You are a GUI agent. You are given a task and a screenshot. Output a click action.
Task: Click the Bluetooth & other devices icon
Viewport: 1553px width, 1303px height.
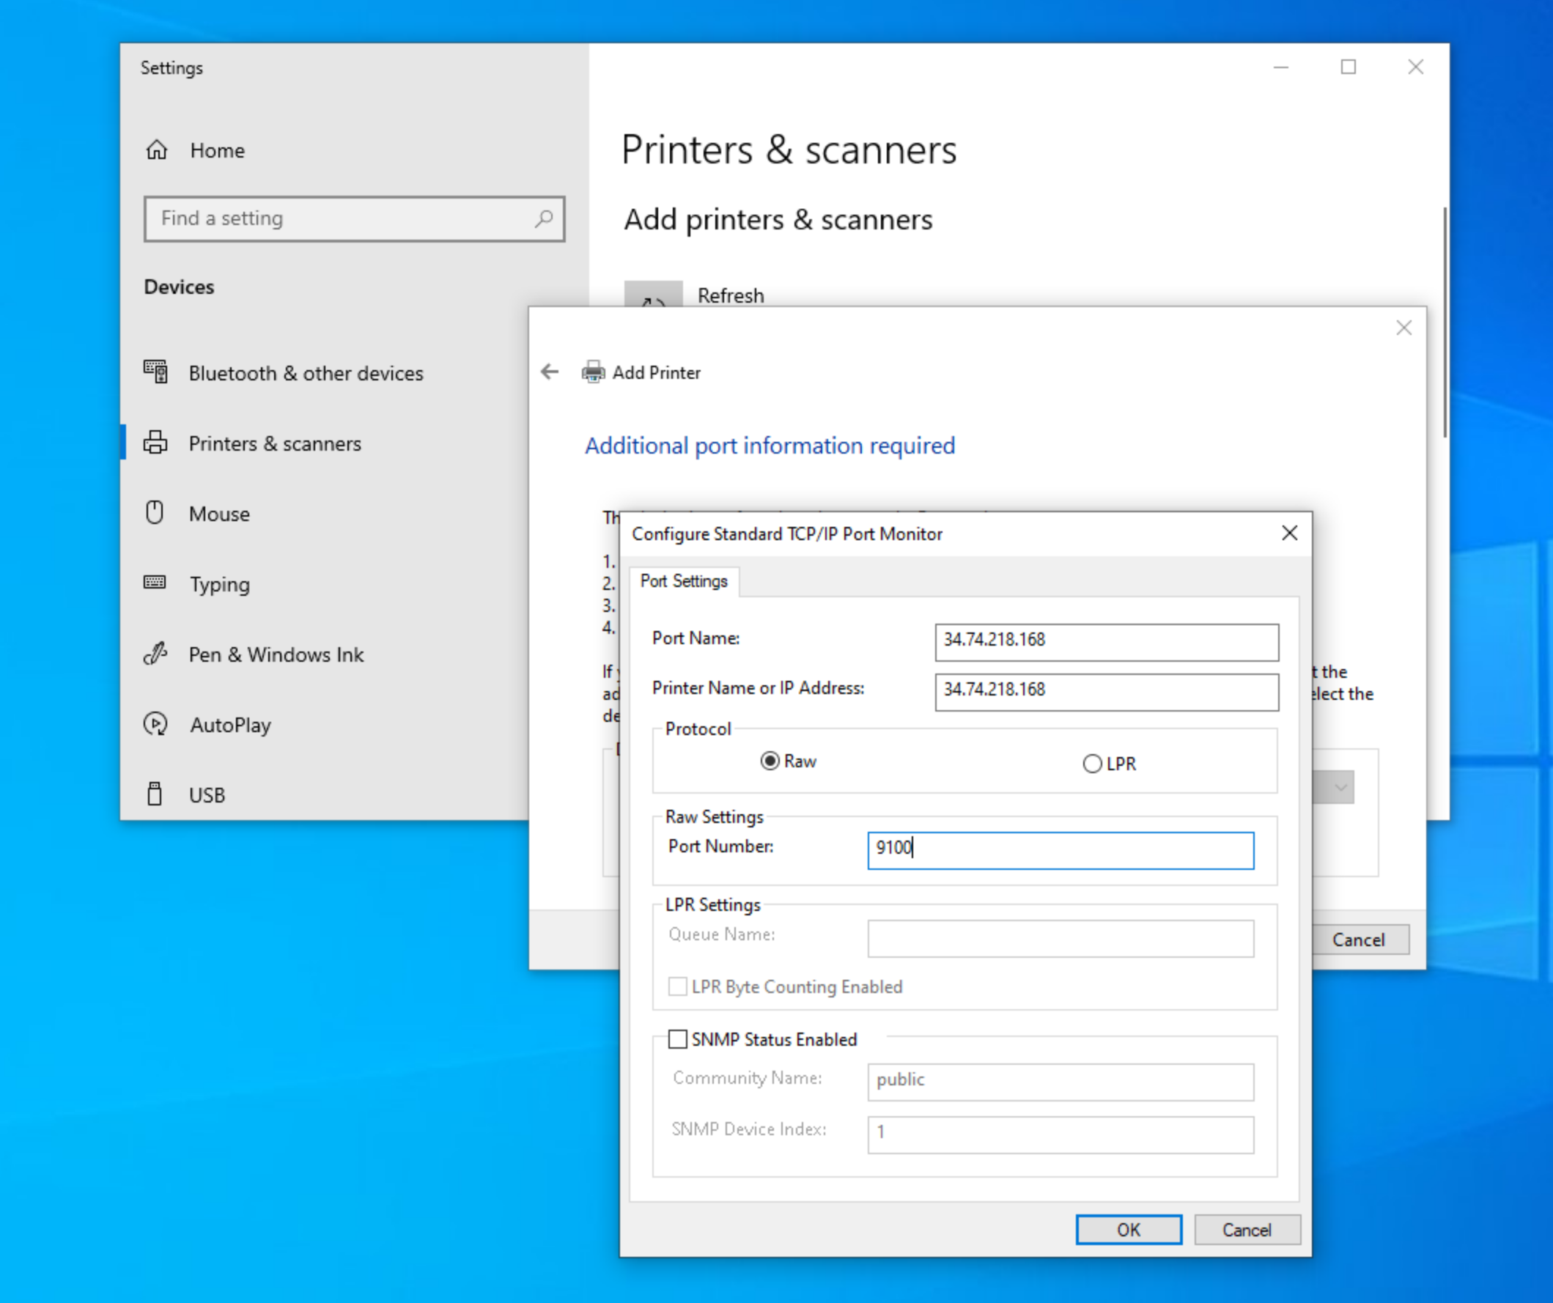click(155, 372)
